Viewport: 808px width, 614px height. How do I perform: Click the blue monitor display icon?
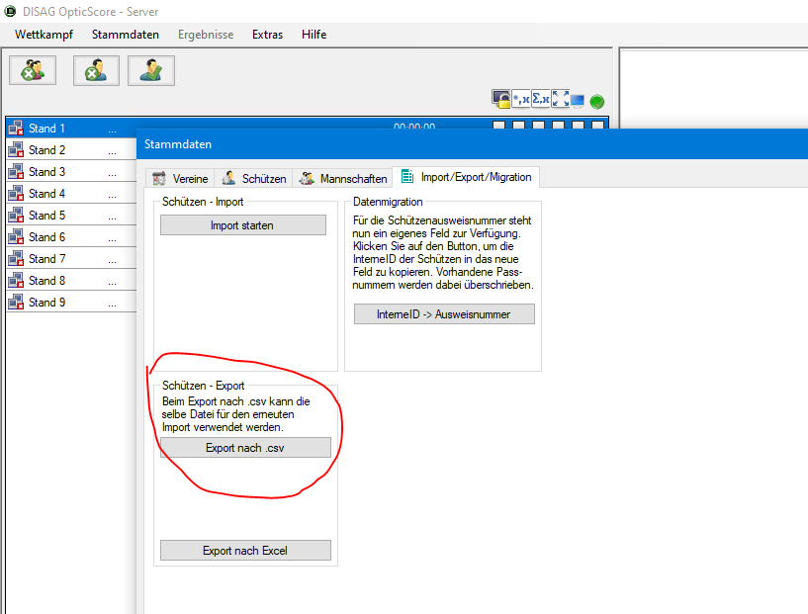click(578, 101)
